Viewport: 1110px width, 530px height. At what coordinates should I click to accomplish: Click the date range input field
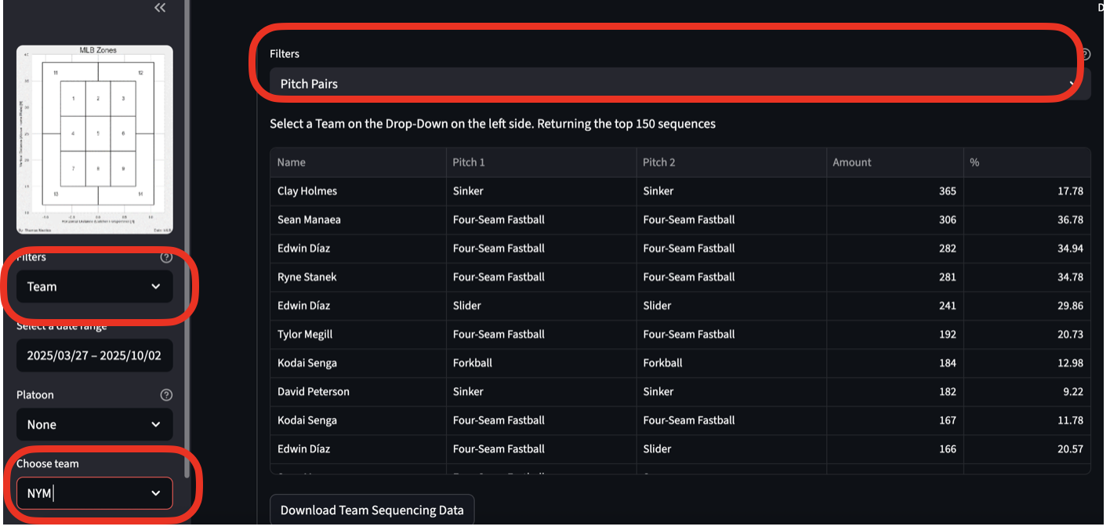(94, 356)
